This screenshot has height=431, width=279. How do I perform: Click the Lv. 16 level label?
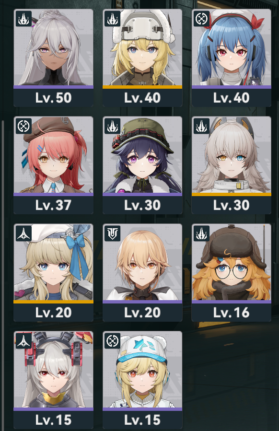point(231,313)
